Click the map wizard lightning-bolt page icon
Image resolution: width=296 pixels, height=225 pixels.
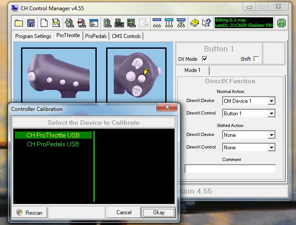pos(56,23)
